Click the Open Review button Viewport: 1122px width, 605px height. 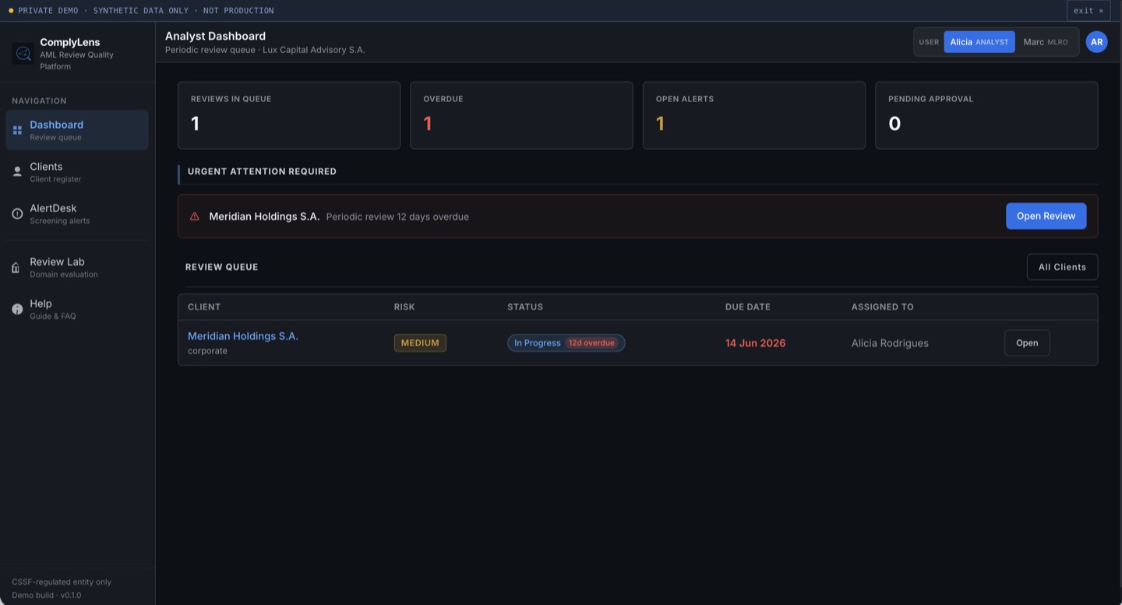coord(1046,216)
